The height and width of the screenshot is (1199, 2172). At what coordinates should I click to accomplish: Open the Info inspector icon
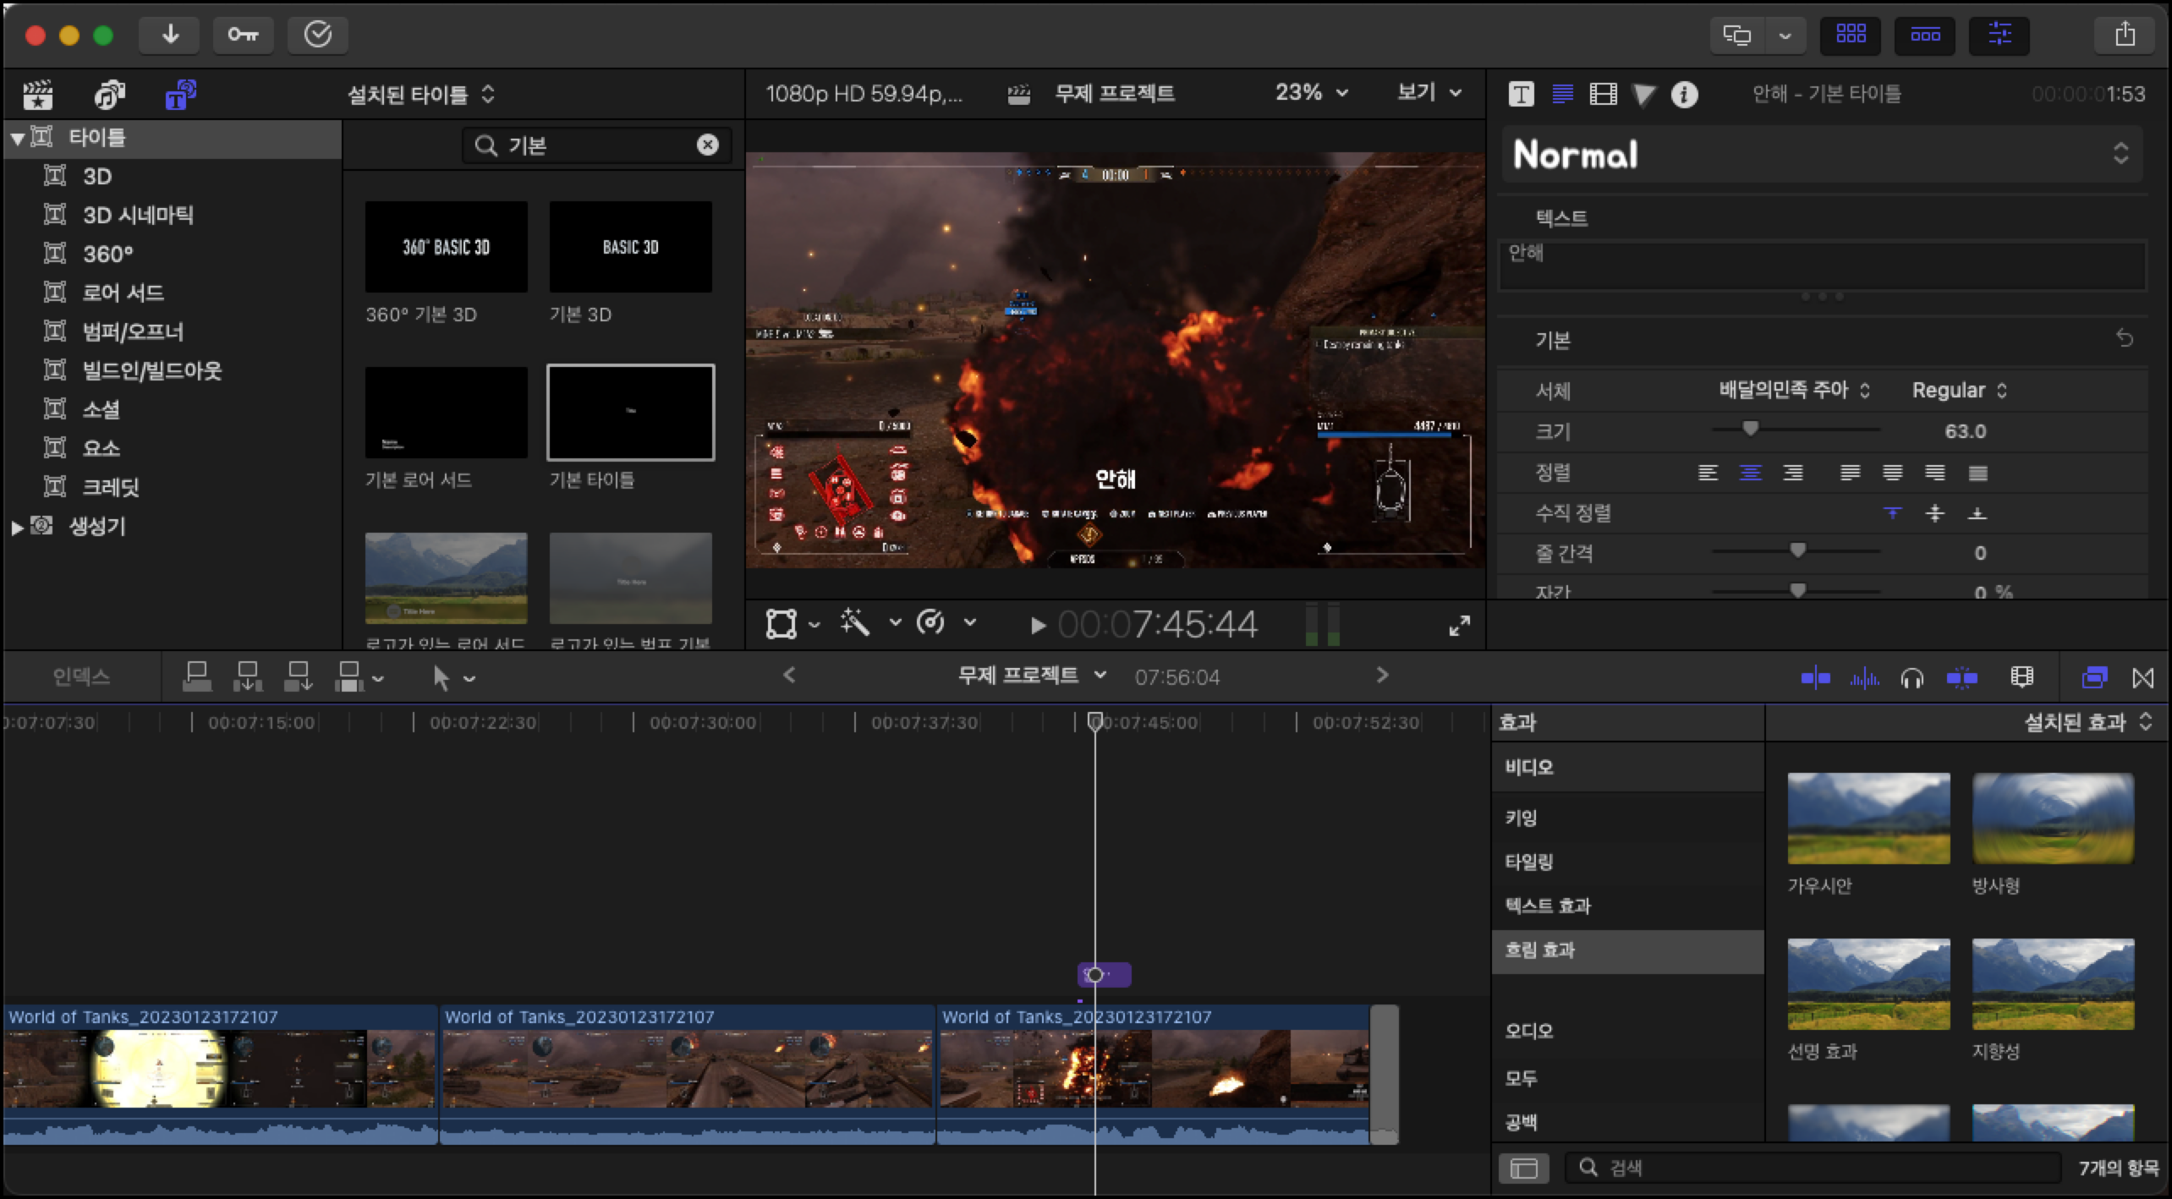(x=1684, y=94)
